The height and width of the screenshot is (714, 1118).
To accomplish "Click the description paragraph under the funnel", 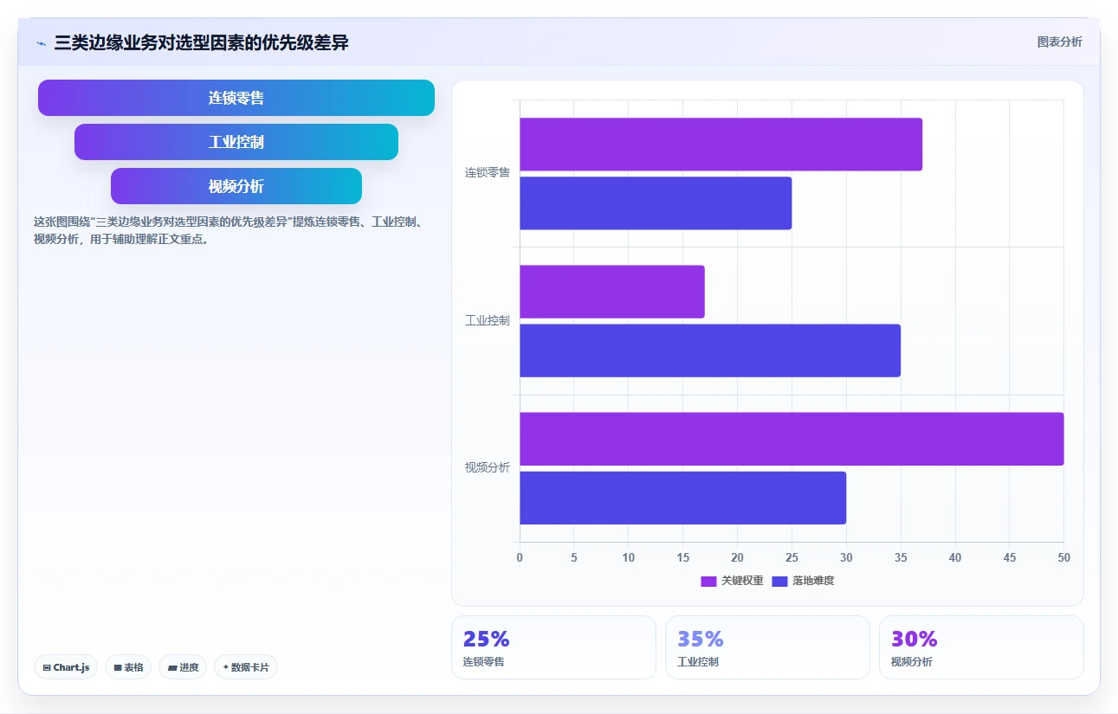I will (228, 230).
